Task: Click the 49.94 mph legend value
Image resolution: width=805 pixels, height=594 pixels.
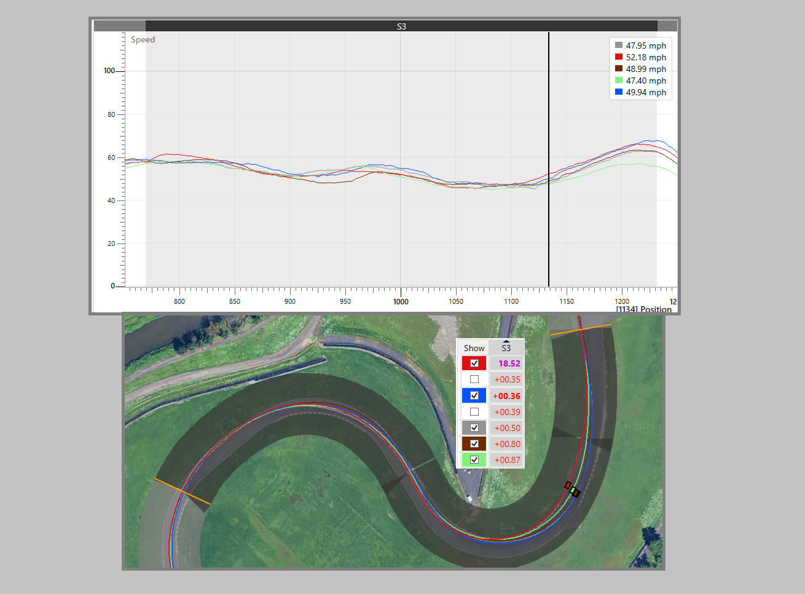Action: (646, 92)
